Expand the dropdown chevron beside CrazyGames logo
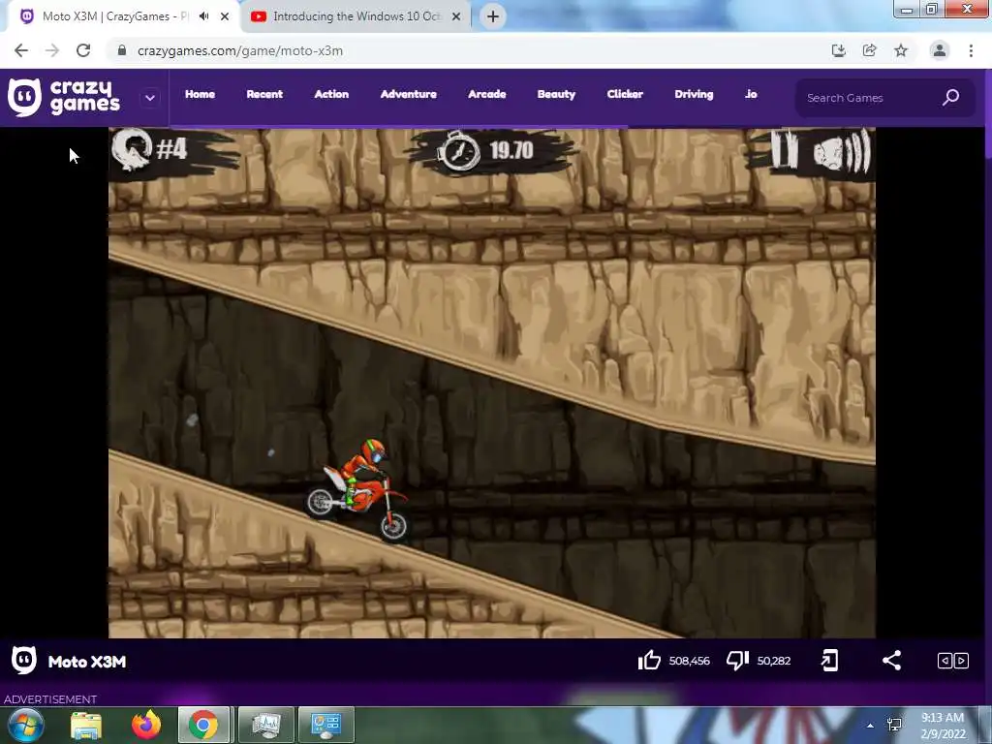Viewport: 992px width, 744px height. (150, 98)
